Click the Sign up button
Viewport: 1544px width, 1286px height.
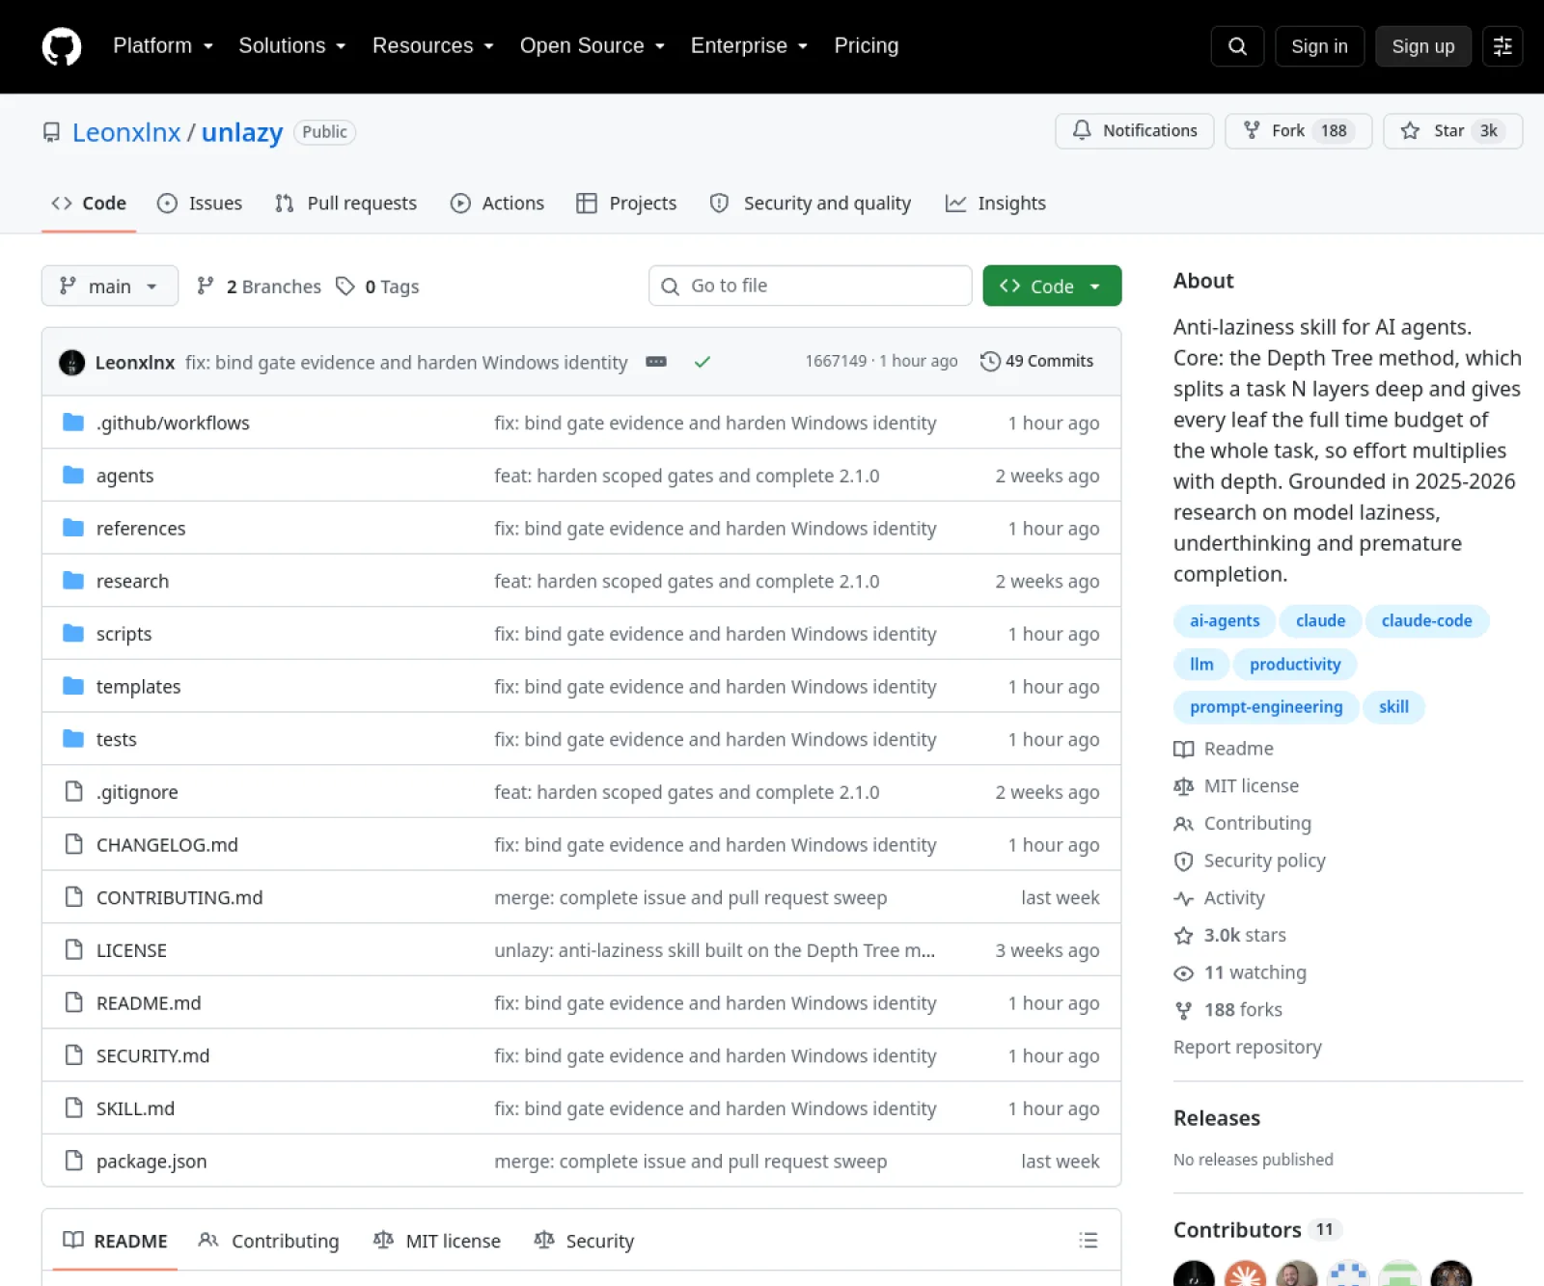pos(1422,46)
